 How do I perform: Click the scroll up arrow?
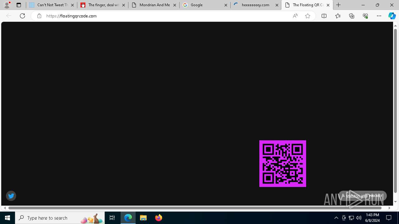pyautogui.click(x=396, y=25)
